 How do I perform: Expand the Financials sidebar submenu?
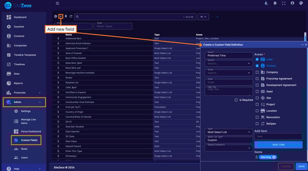[x=40, y=93]
